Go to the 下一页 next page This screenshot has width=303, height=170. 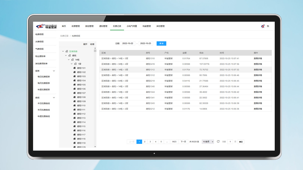183,142
